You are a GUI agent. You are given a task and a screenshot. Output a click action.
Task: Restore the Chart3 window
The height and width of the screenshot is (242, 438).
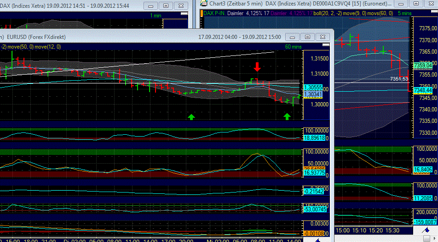click(x=416, y=4)
